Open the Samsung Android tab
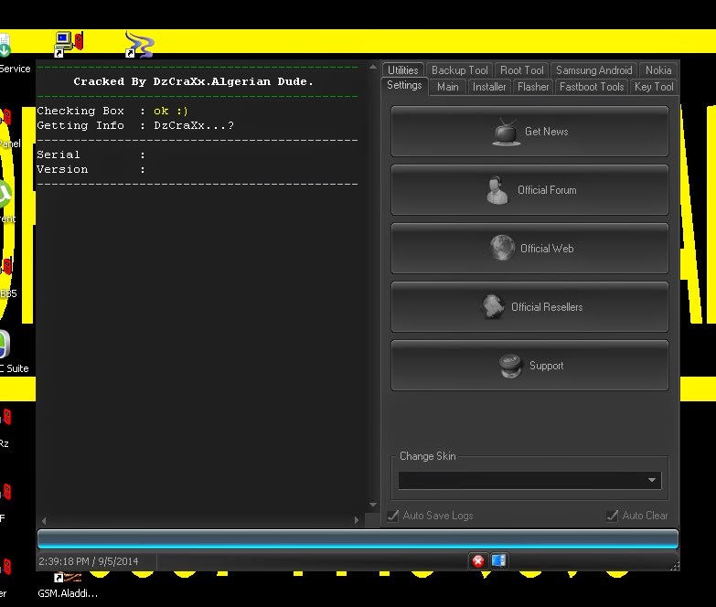 (593, 70)
